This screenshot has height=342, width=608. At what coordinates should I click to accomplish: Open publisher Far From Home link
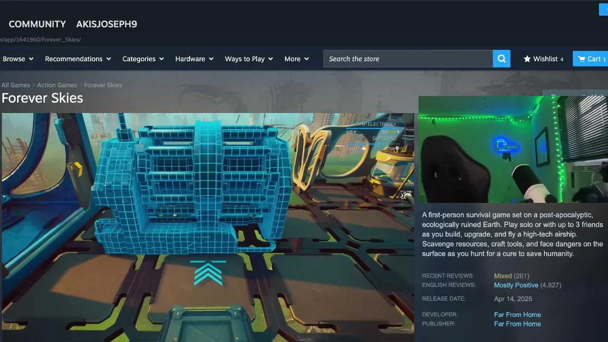(517, 324)
